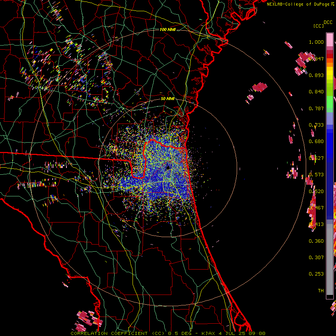Click the 0.360 scale value
Image resolution: width=336 pixels, height=336 pixels.
pyautogui.click(x=316, y=241)
